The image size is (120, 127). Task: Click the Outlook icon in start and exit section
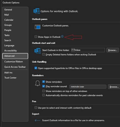pyautogui.click(x=37, y=51)
